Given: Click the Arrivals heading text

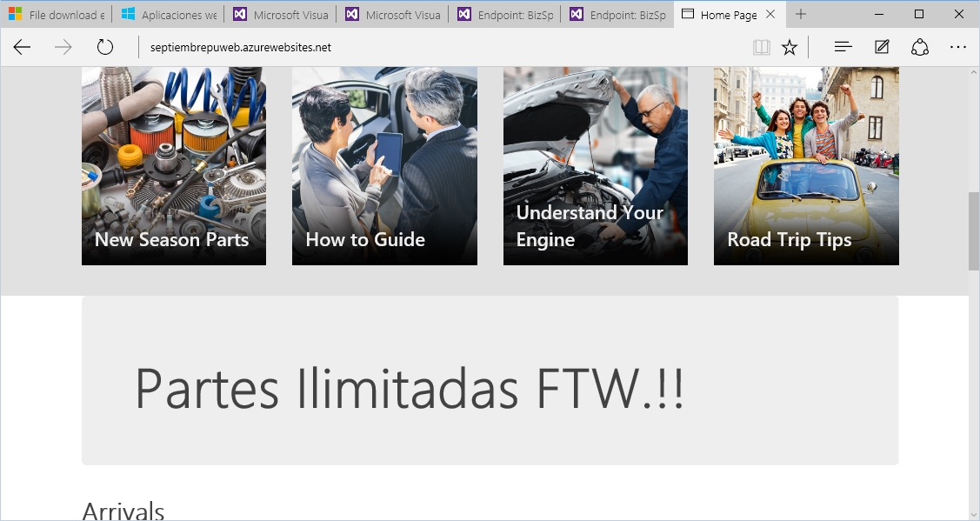Looking at the screenshot, I should [123, 511].
